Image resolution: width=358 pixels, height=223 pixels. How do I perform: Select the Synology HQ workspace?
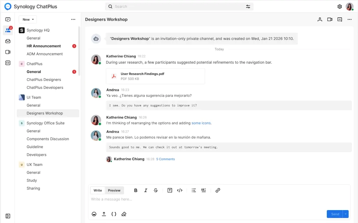38,30
